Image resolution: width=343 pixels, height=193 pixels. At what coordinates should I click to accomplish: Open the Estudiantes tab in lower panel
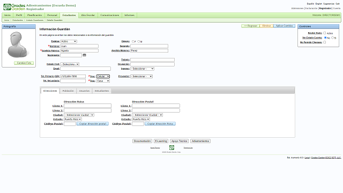point(102,91)
